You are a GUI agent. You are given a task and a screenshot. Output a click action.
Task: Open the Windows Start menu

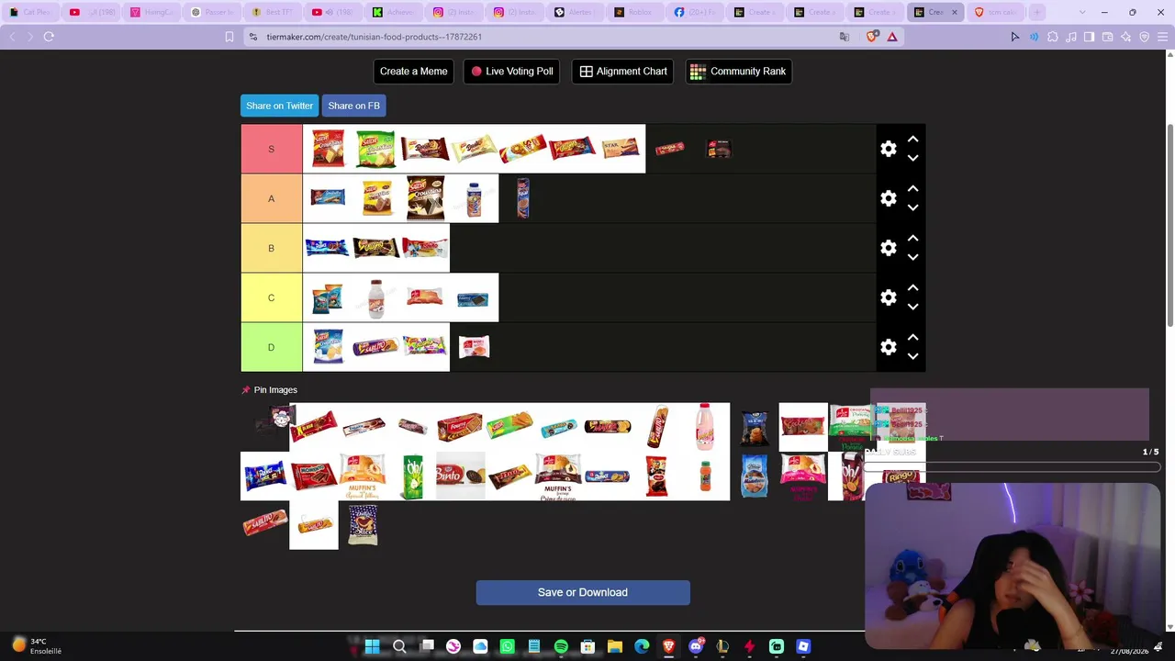(373, 646)
